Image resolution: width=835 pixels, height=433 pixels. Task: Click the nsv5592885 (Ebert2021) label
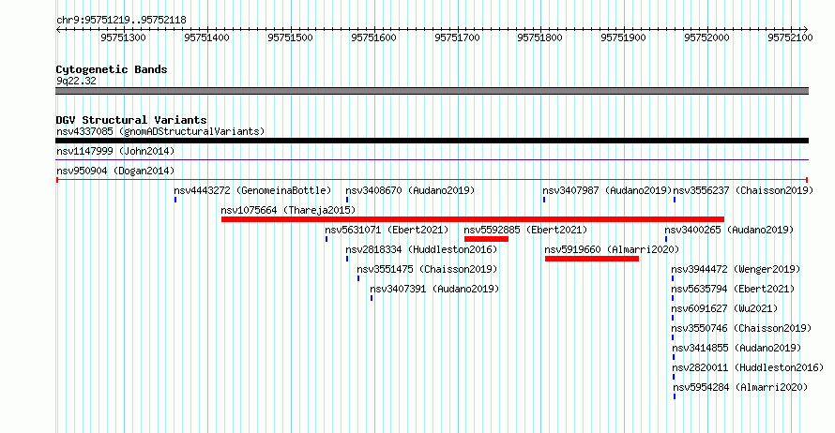(x=525, y=230)
